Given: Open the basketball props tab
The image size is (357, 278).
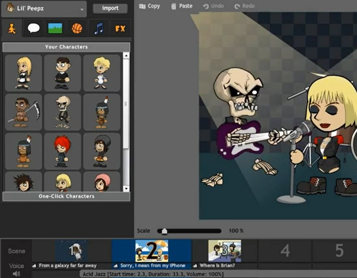Looking at the screenshot, I should click(77, 28).
